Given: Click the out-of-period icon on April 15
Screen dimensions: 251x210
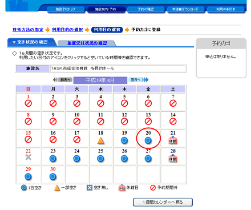Looking at the screenshot, I should (x=29, y=140).
